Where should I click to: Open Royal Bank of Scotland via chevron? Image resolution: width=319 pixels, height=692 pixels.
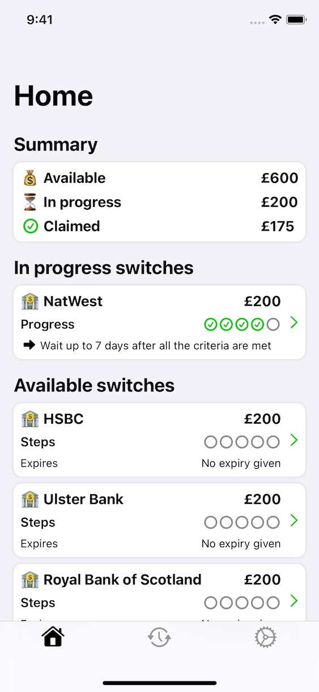click(294, 601)
